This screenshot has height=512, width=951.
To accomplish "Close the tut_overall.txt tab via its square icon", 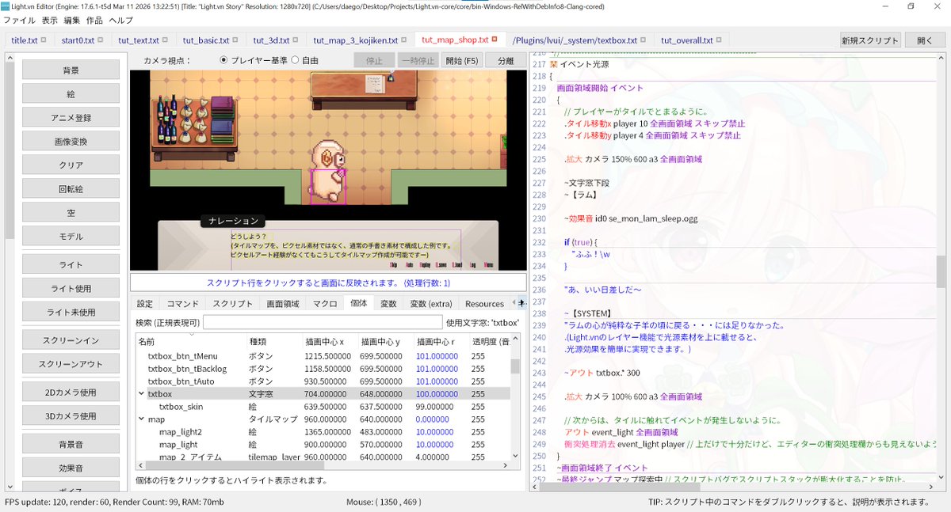I will pyautogui.click(x=719, y=40).
